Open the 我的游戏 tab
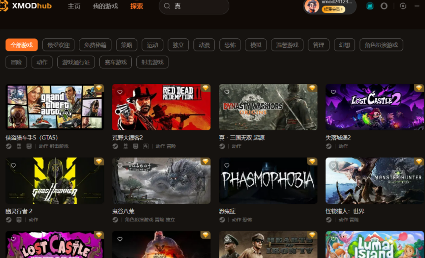Image resolution: width=425 pixels, height=258 pixels. pyautogui.click(x=105, y=6)
